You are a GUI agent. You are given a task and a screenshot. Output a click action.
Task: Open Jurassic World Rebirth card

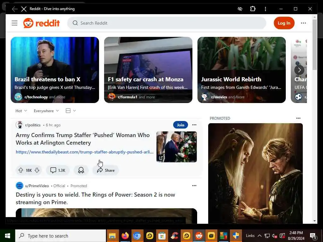click(x=241, y=70)
